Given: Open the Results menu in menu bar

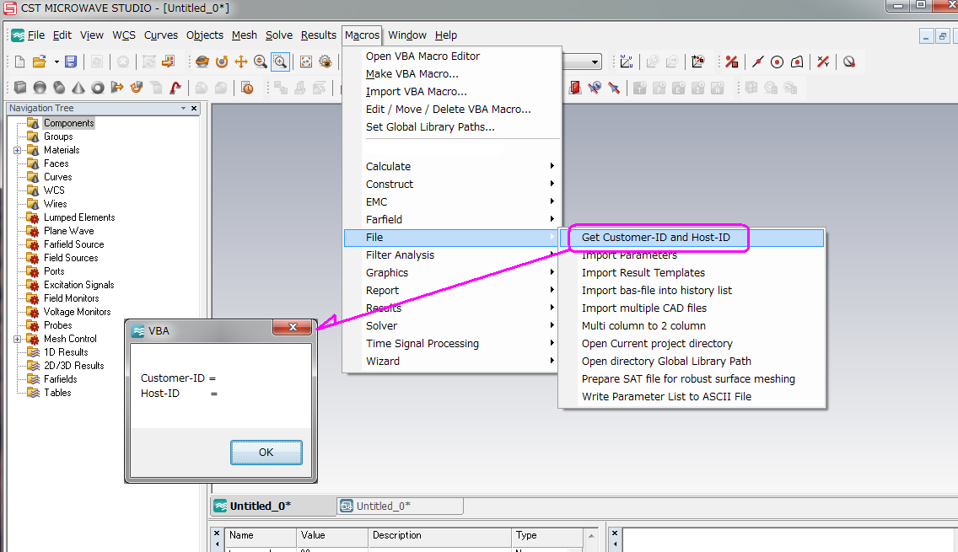Looking at the screenshot, I should click(x=318, y=35).
